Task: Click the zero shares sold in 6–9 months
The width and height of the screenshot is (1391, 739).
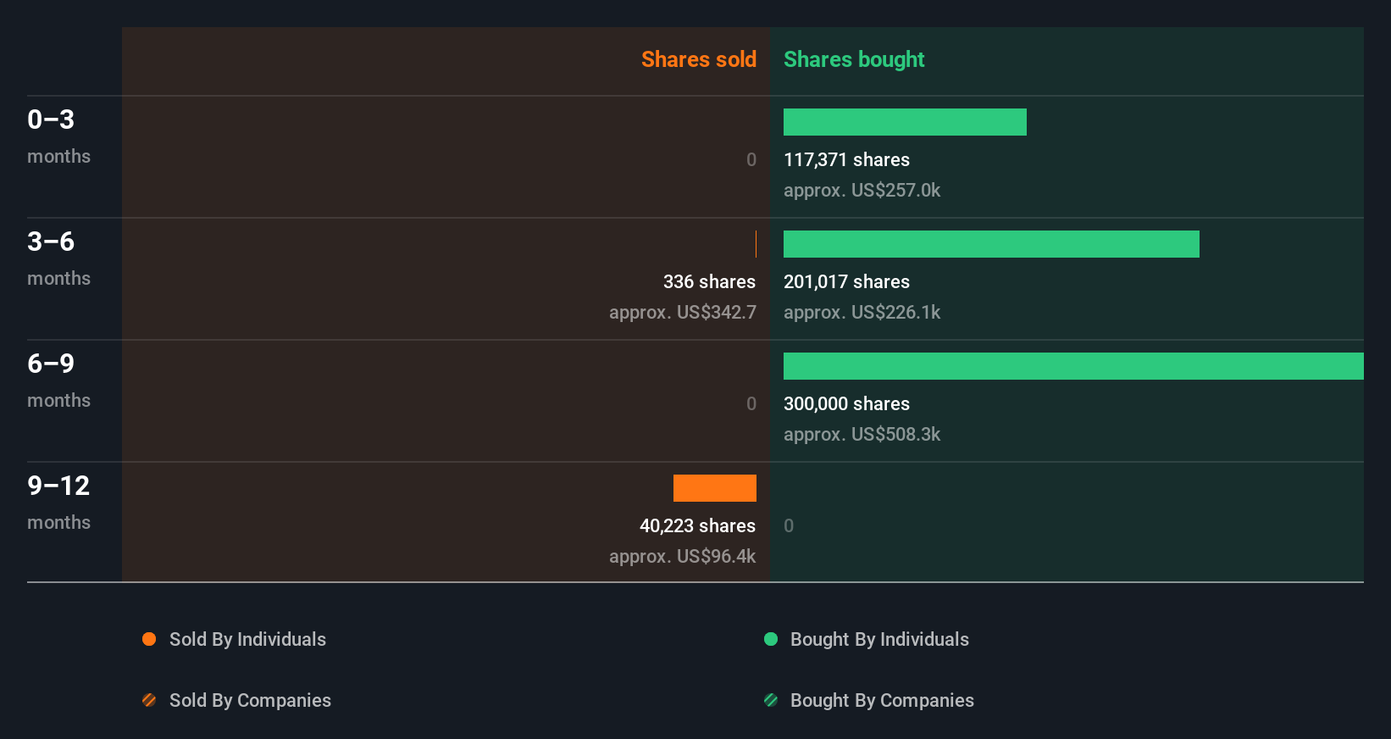Action: [x=751, y=403]
